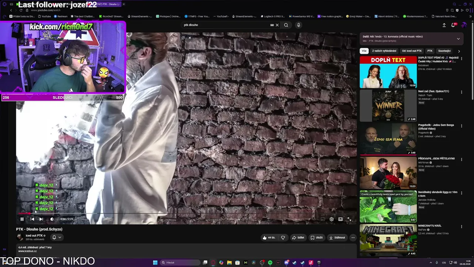Enter fullscreen video mode

point(349,219)
